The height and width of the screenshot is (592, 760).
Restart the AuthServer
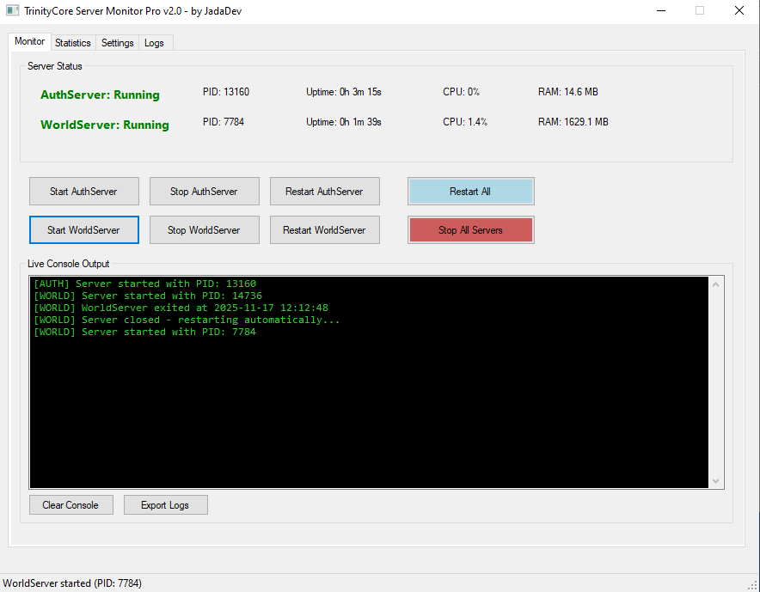click(324, 192)
